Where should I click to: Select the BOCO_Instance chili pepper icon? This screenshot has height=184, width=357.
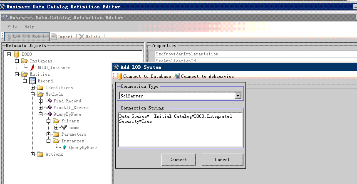click(32, 67)
